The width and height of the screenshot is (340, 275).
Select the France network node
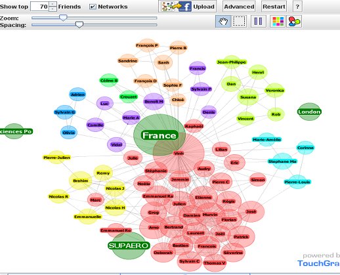pos(159,135)
